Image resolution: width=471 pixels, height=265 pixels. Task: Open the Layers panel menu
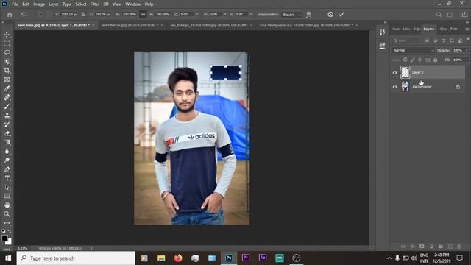point(467,29)
